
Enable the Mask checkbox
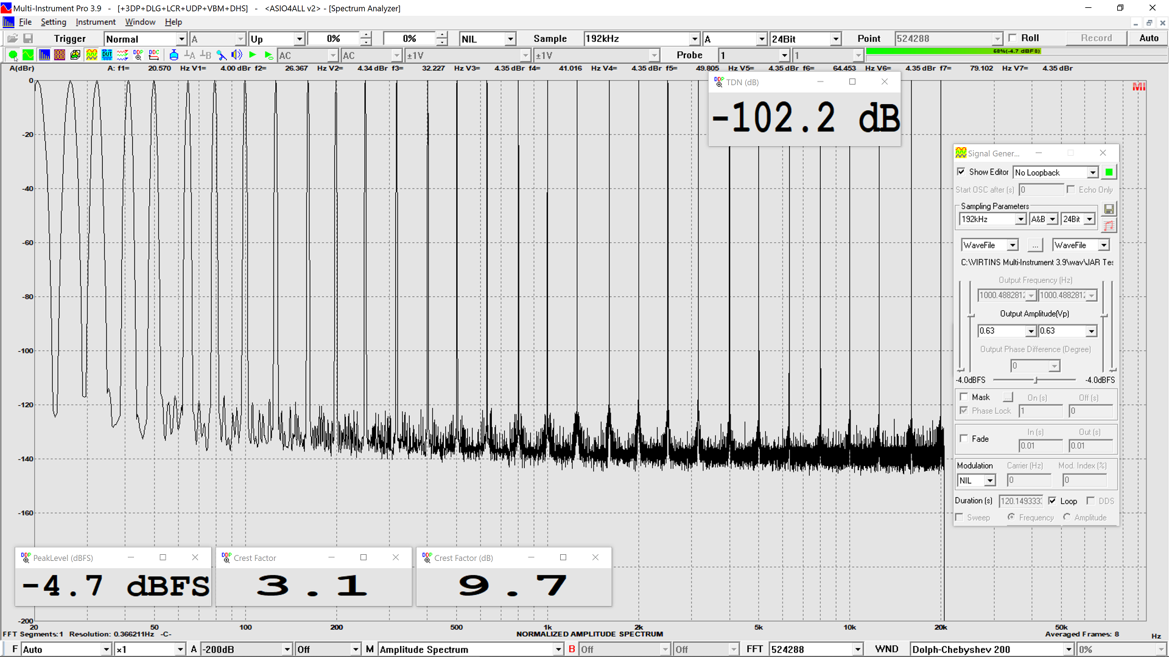[x=964, y=397]
